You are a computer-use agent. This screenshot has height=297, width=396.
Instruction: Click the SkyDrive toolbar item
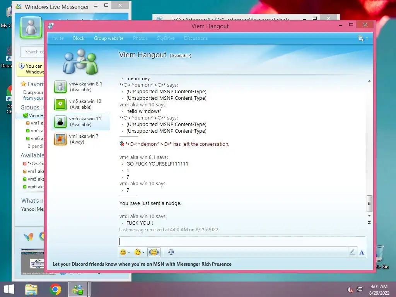point(166,38)
